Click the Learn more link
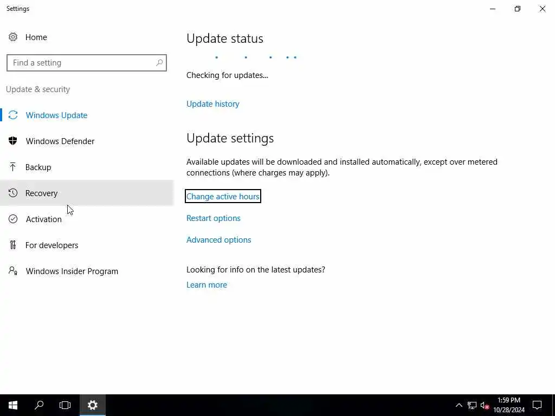The width and height of the screenshot is (555, 416). [x=206, y=285]
